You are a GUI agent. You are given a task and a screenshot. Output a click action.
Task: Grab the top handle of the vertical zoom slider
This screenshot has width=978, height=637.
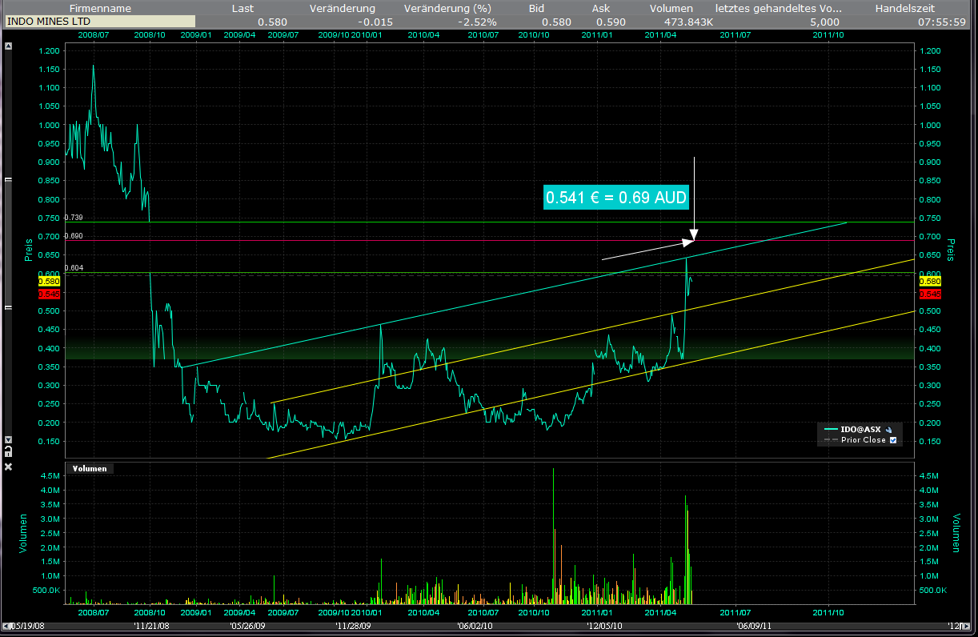(9, 181)
